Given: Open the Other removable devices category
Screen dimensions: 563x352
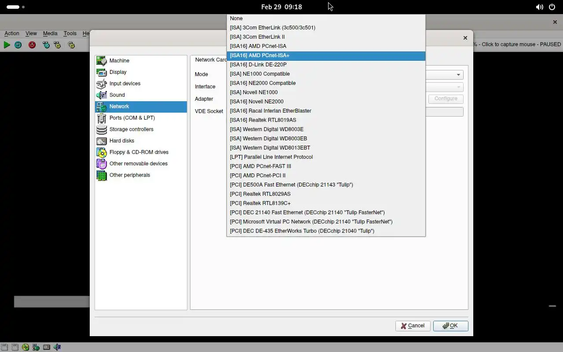Looking at the screenshot, I should (x=141, y=164).
